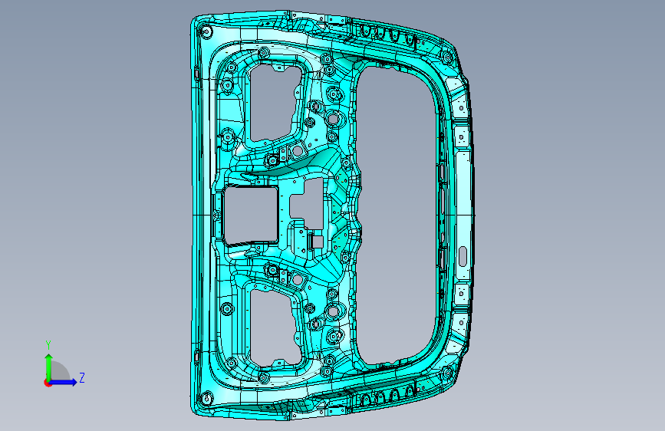Click the green Y axis arrow of the triad

[x=49, y=367]
